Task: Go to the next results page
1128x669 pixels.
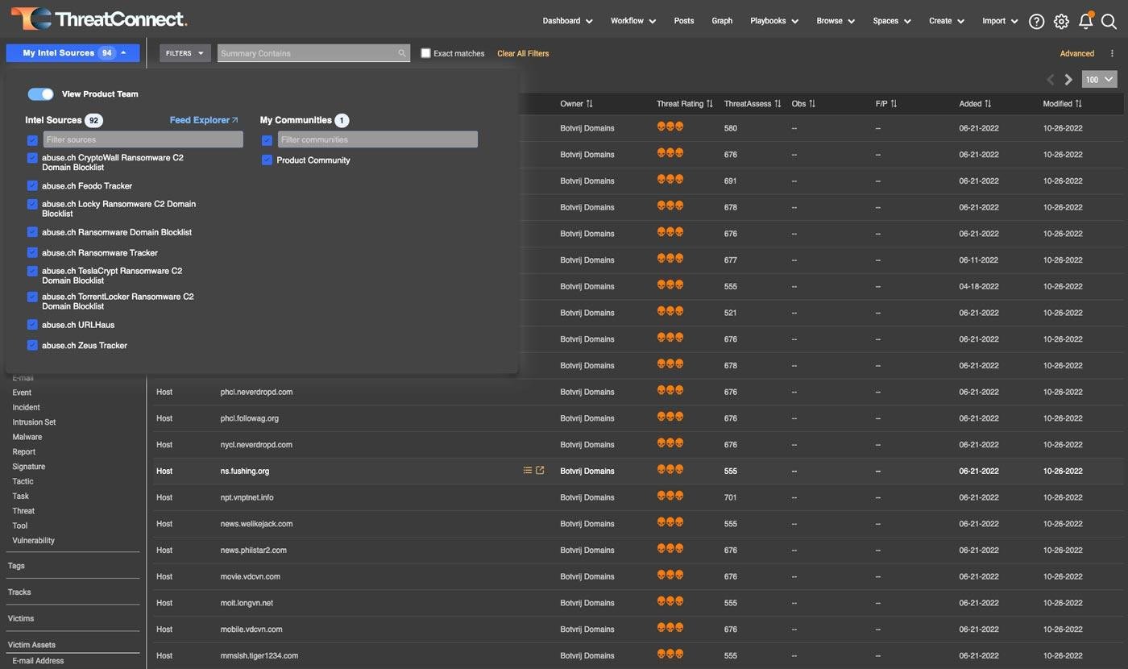Action: [1068, 80]
